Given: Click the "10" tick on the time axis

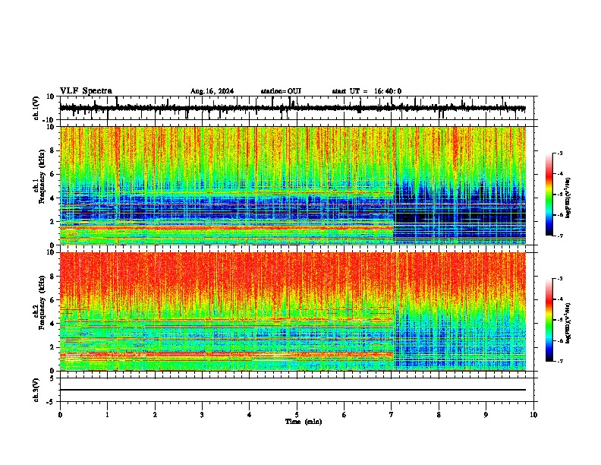Looking at the screenshot, I should point(533,415).
